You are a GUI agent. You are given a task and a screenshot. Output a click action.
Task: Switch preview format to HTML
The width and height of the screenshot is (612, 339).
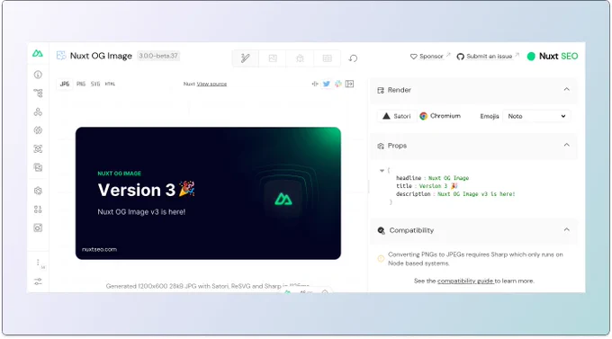(110, 84)
